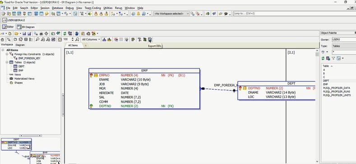
Task: Click the magnifier zoom tool icon
Action: tap(37, 40)
